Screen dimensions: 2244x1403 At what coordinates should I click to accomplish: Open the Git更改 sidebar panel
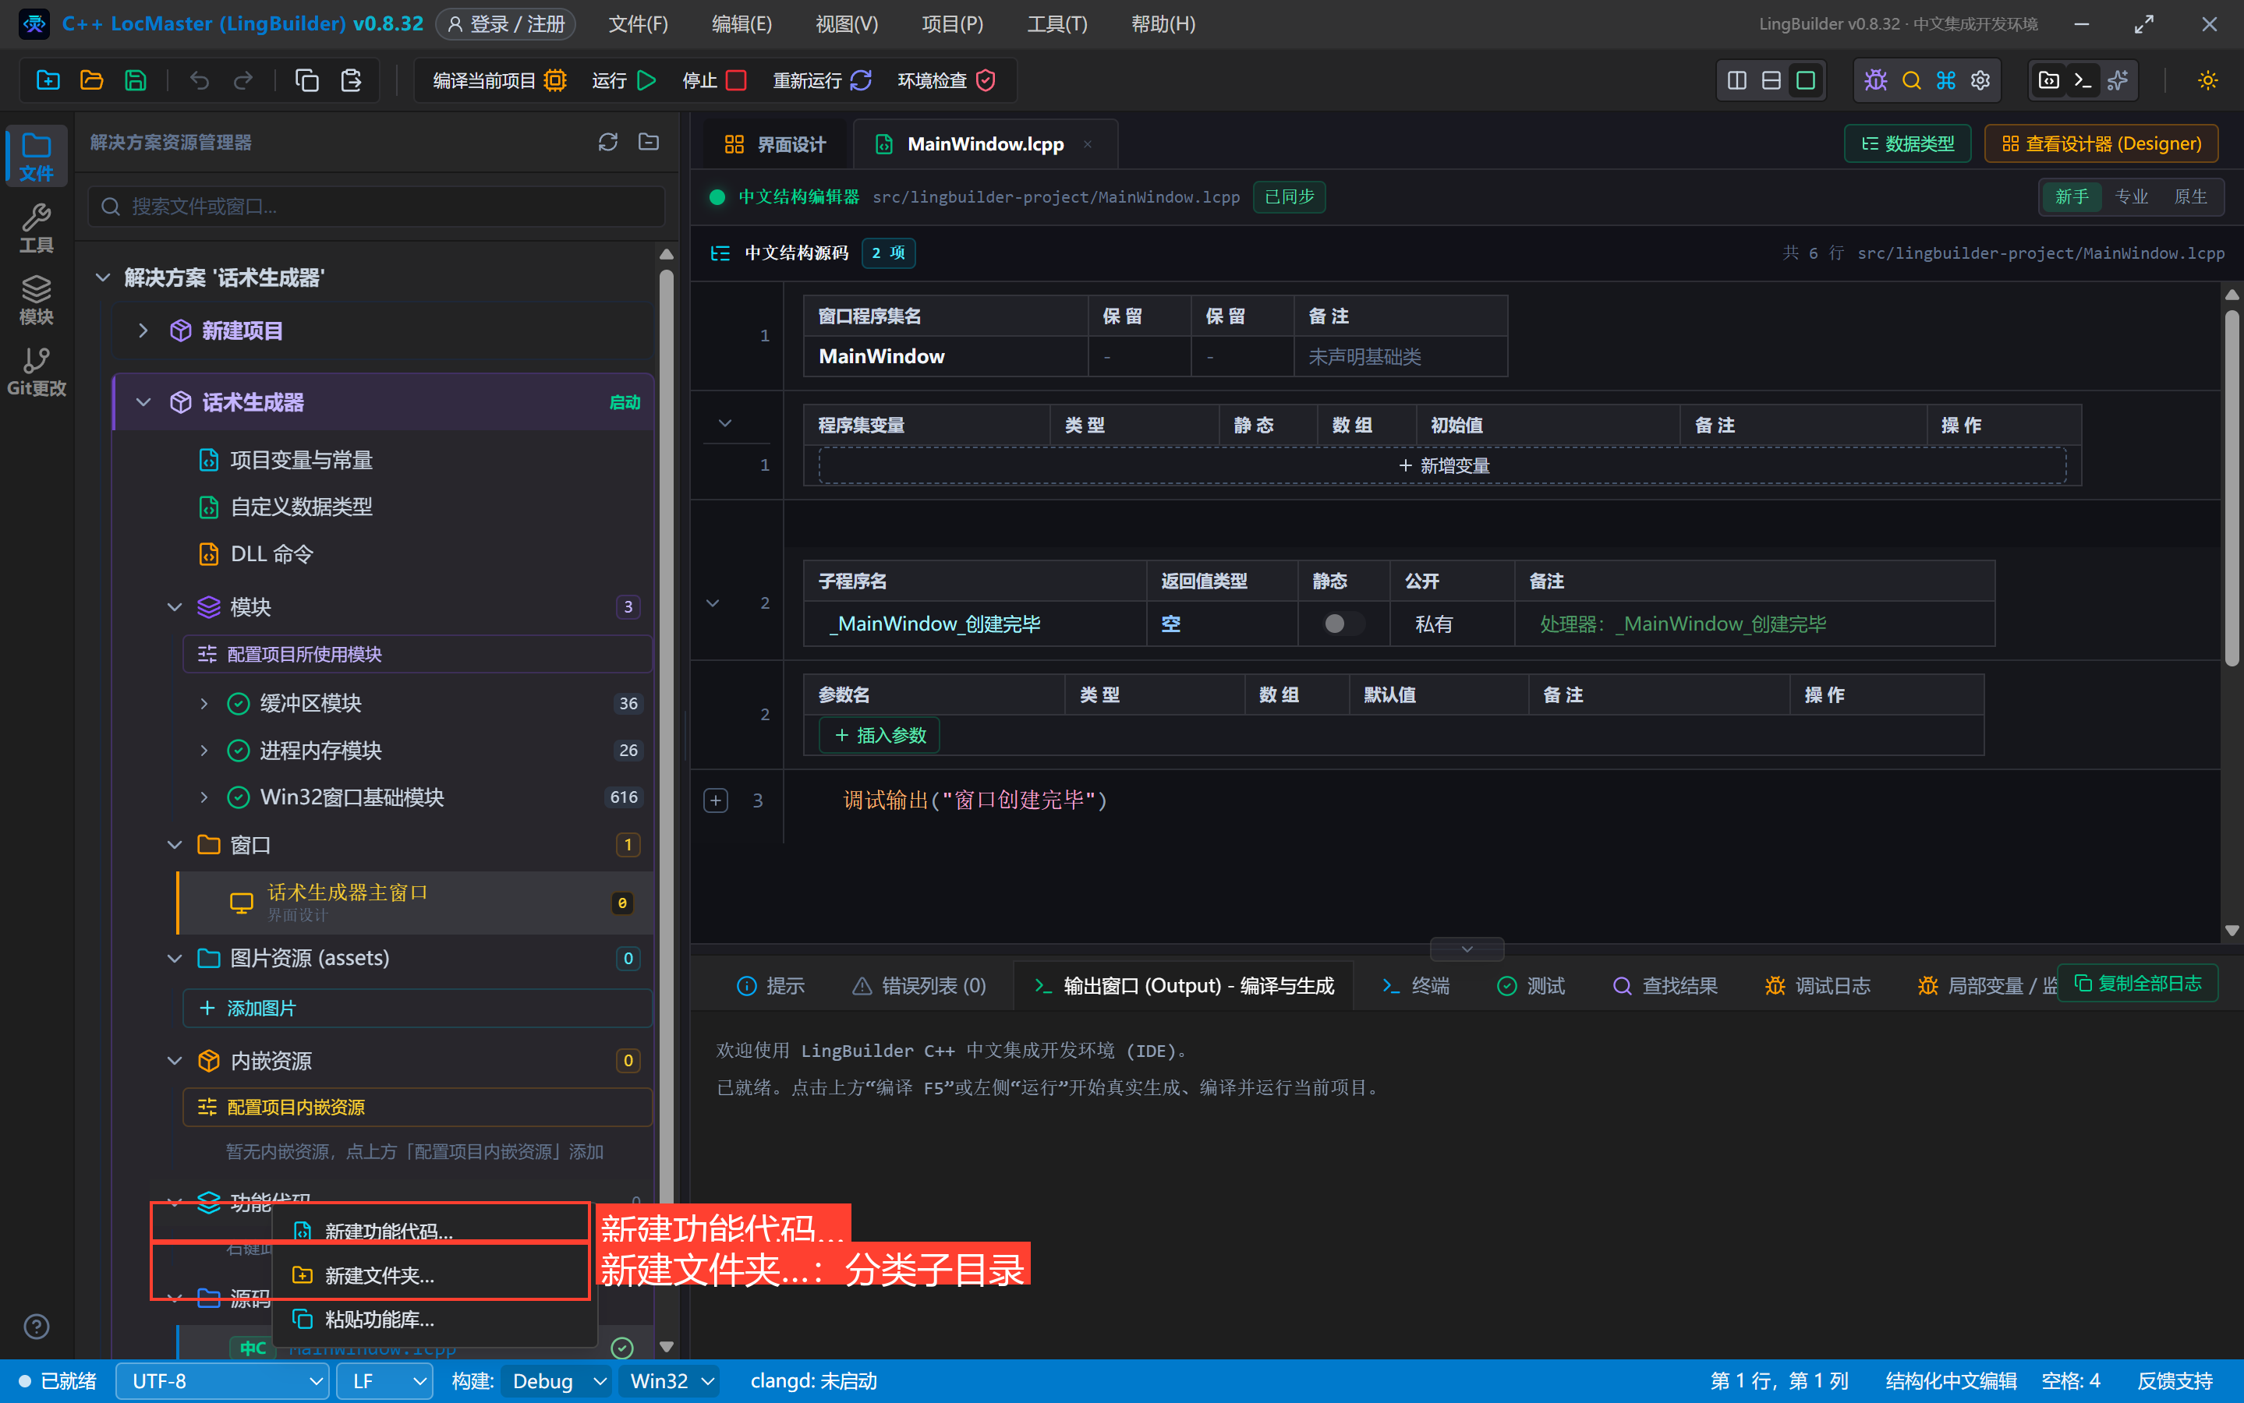point(36,371)
